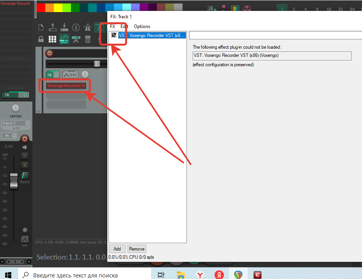Open Project Settings info icon
362x279 pixels.
pos(76,27)
